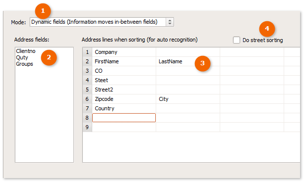The height and width of the screenshot is (183, 305).
Task: Select row header number 9
Action: click(x=87, y=127)
